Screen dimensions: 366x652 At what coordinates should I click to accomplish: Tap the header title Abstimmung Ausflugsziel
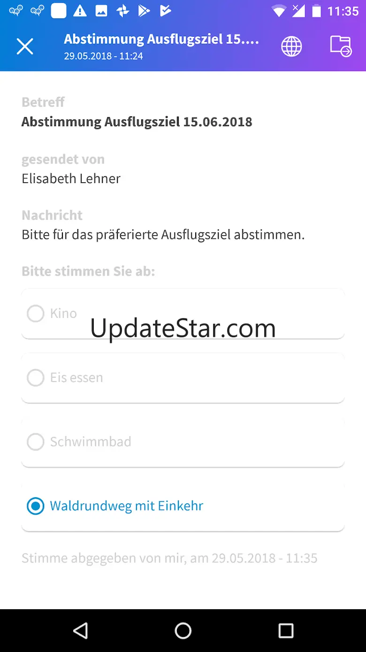[161, 39]
